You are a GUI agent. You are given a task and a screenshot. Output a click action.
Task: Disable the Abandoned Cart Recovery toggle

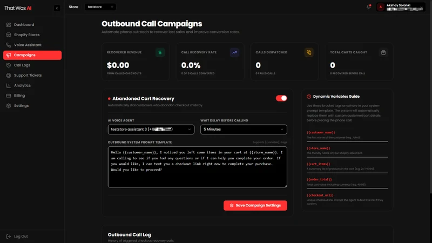click(x=281, y=98)
